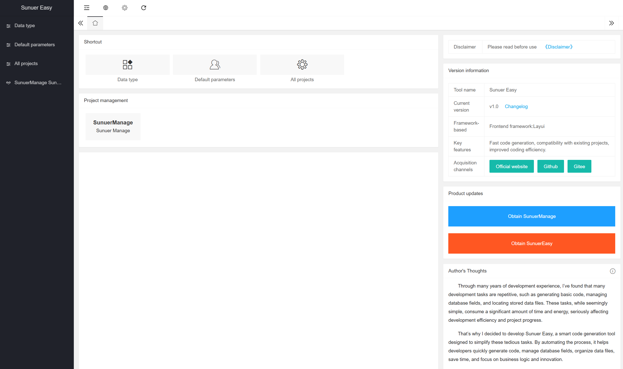Open the language globe icon
The width and height of the screenshot is (623, 369).
106,8
